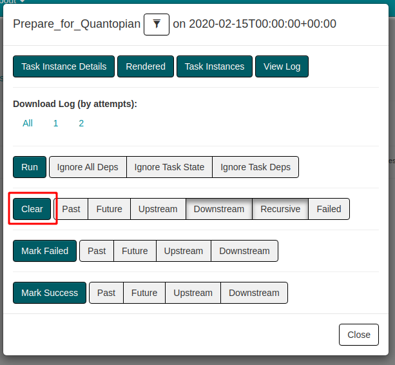This screenshot has height=365, width=395.
Task: Toggle Upstream in Mark Success row
Action: [193, 293]
